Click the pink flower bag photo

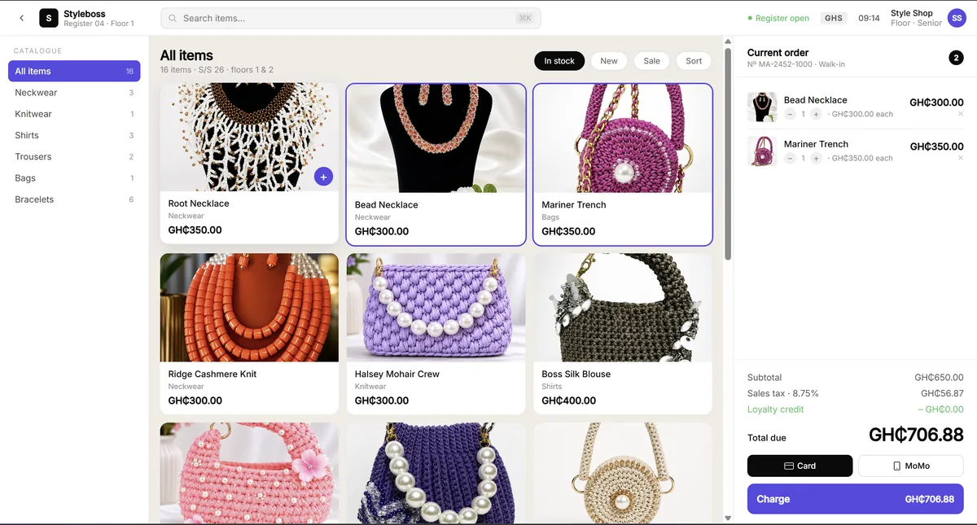[x=249, y=473]
